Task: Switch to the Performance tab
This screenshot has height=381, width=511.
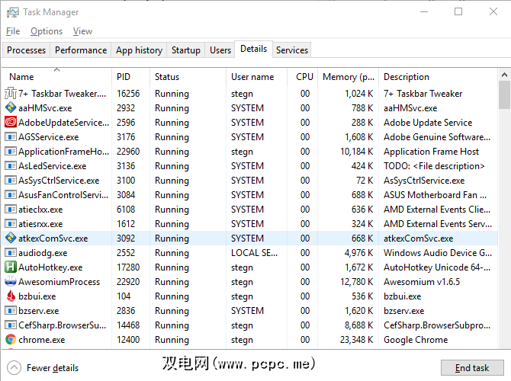Action: coord(81,50)
